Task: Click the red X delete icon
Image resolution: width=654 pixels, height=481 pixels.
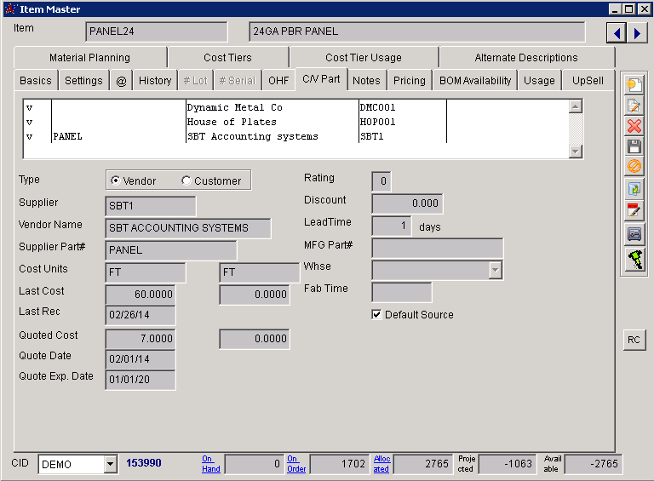Action: pos(634,126)
